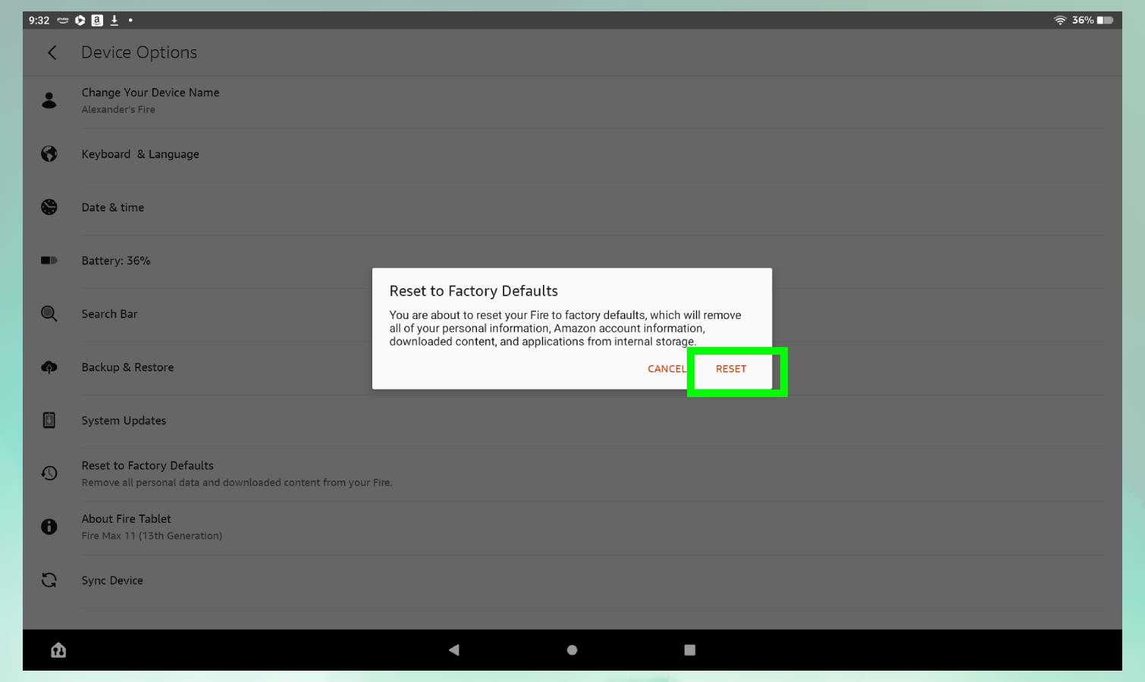Tap the cloud icon for Backup & Restore

[49, 368]
